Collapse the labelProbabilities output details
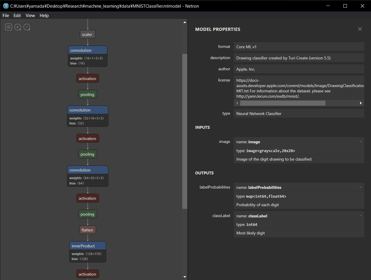This screenshot has width=371, height=280. click(360, 187)
